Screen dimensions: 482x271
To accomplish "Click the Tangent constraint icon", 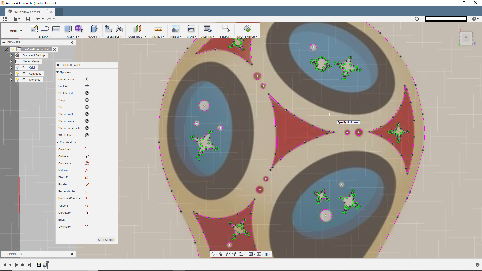I will click(x=87, y=206).
